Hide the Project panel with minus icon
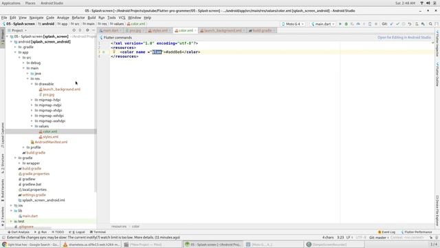The height and width of the screenshot is (248, 440). point(93,30)
